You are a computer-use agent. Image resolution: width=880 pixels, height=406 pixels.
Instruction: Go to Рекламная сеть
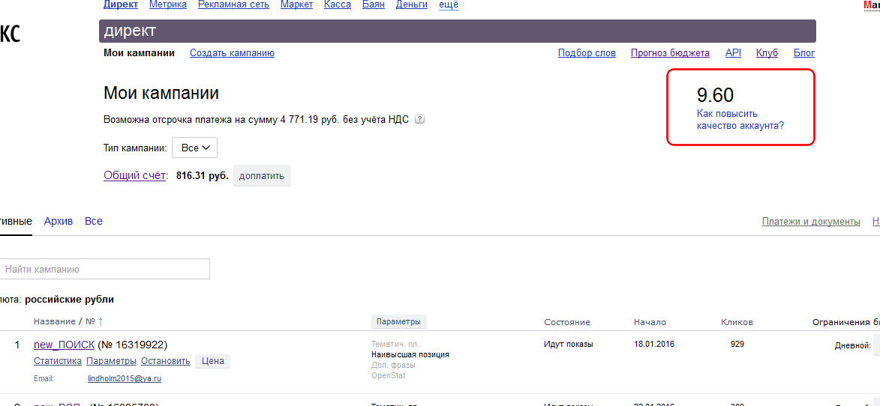233,5
